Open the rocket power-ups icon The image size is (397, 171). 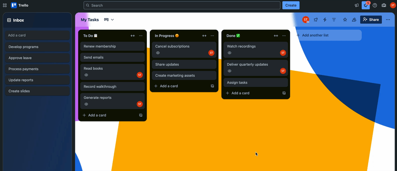click(316, 20)
